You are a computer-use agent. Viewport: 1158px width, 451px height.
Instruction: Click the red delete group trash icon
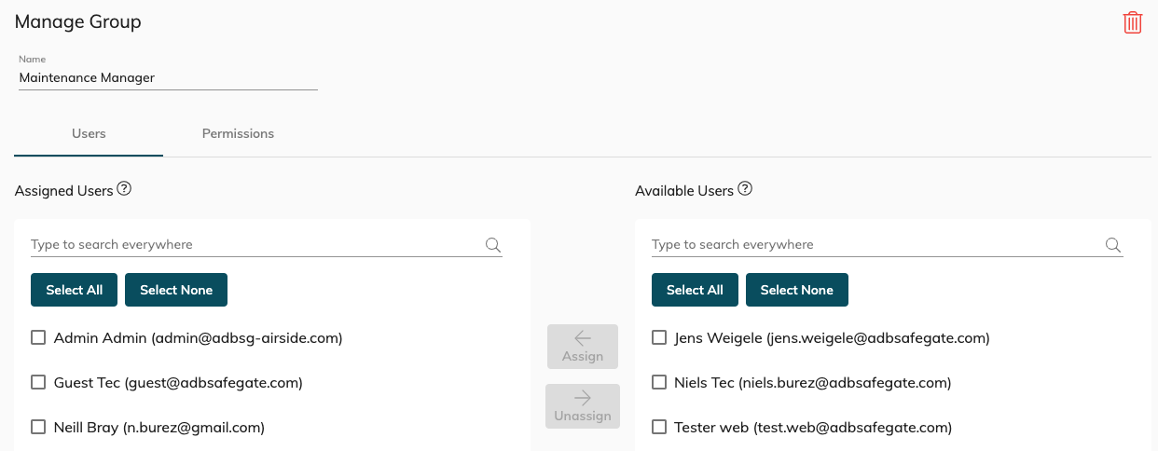point(1132,22)
